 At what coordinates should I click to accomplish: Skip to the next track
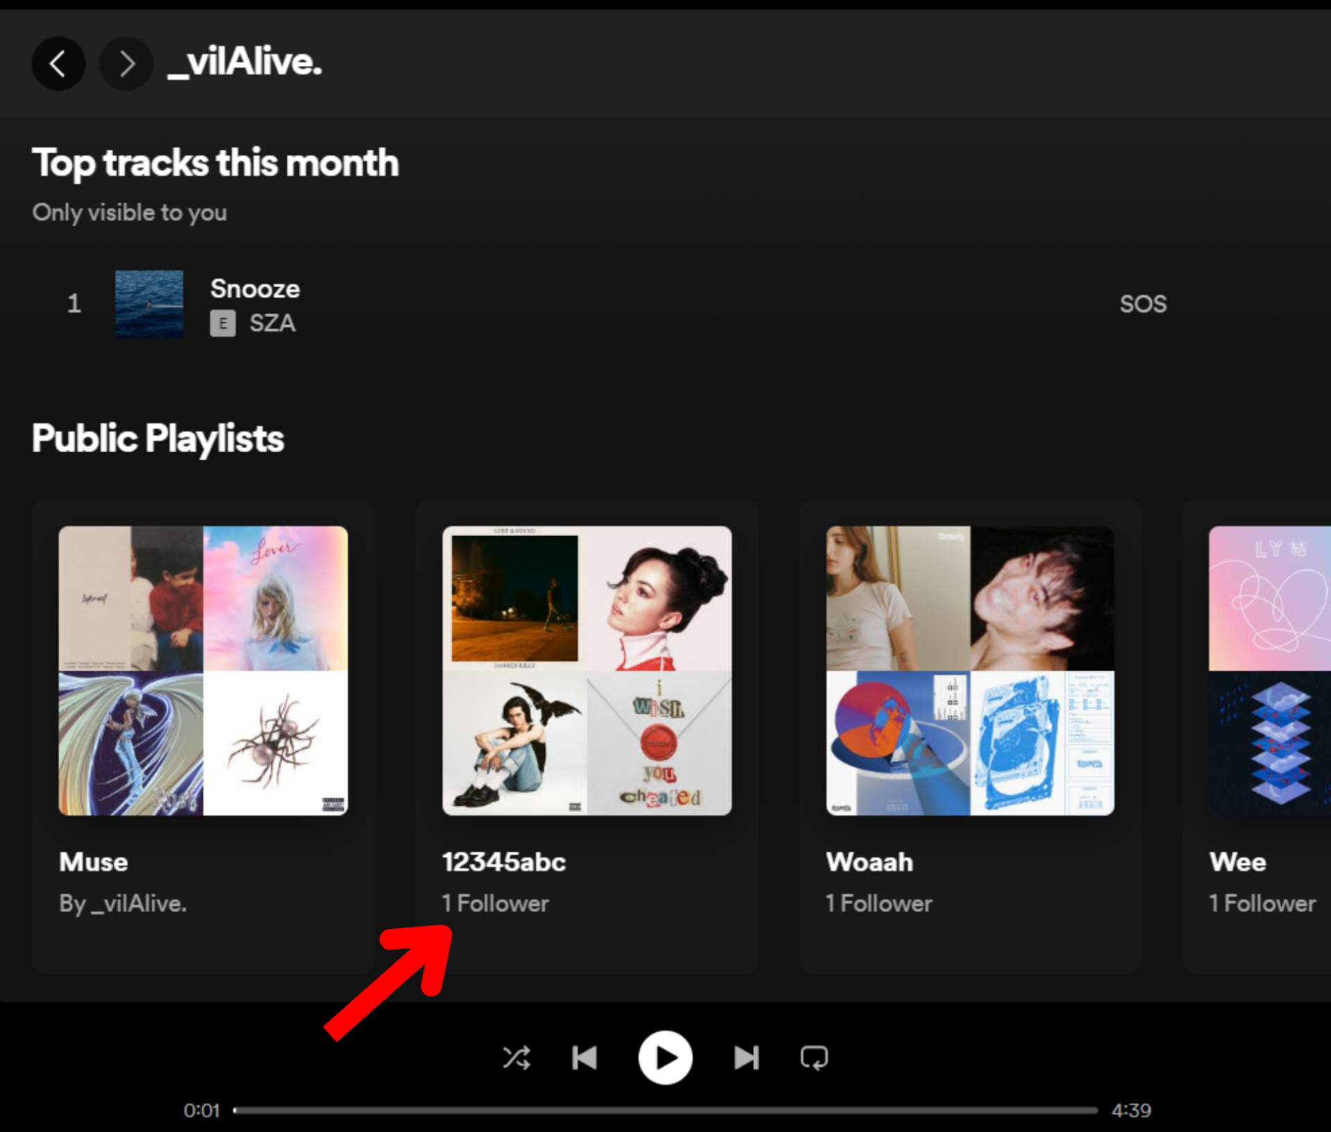pyautogui.click(x=747, y=1058)
